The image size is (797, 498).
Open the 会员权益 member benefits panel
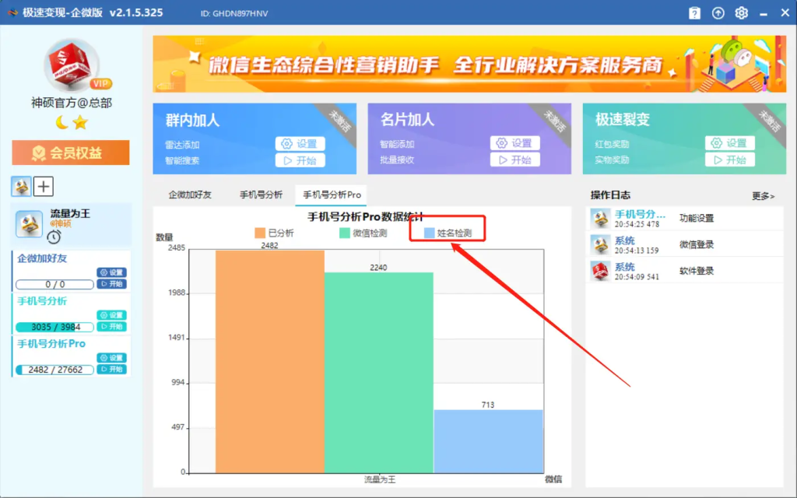coord(70,153)
